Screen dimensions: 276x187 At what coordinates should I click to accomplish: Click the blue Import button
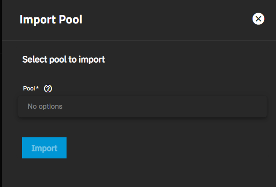tap(44, 148)
